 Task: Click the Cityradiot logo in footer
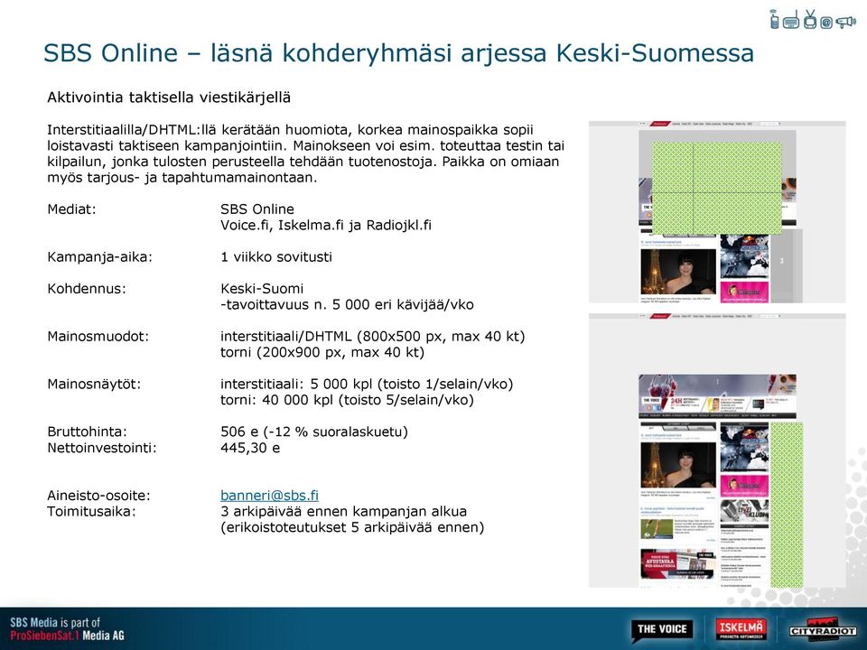[x=823, y=629]
